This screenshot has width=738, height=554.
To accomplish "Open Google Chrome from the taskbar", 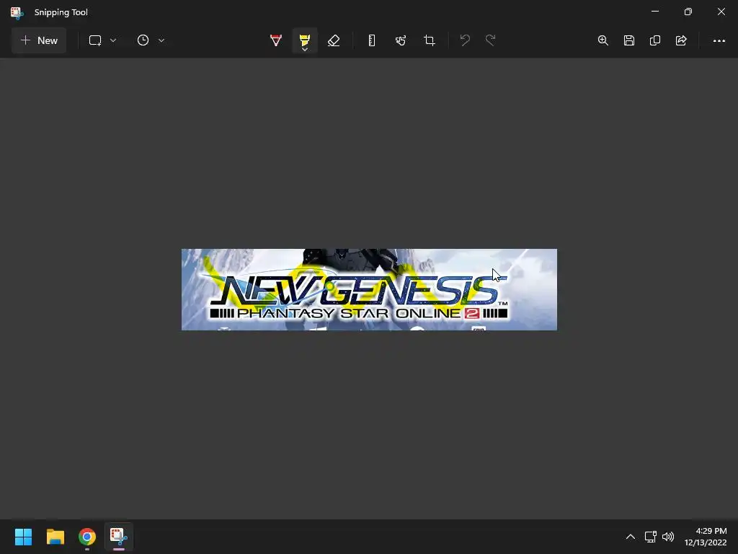I will click(87, 537).
